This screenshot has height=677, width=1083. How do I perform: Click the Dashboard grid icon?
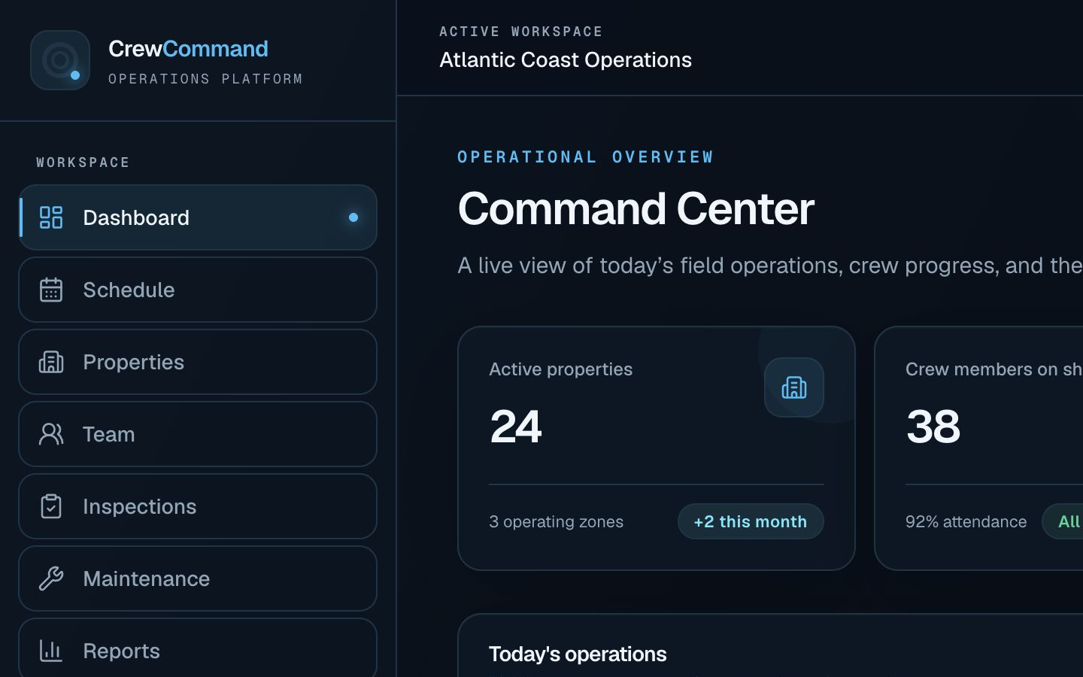point(51,217)
